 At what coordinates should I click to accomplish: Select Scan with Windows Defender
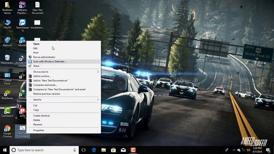tap(64, 62)
